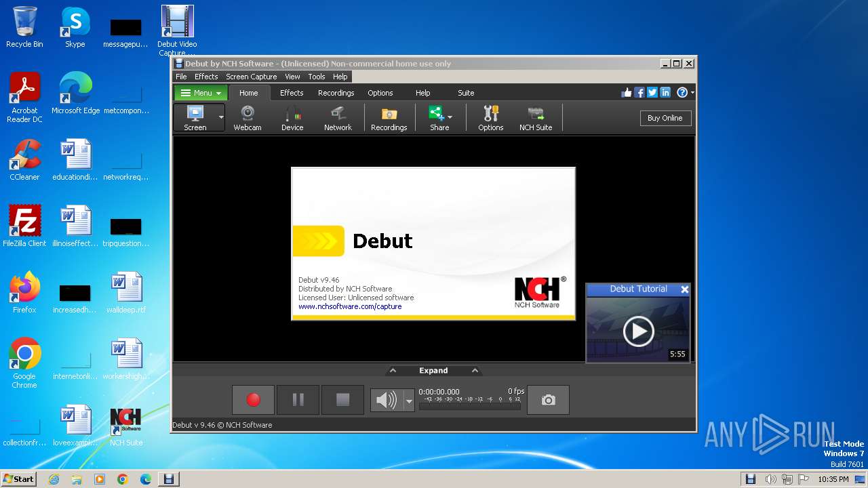The width and height of the screenshot is (868, 488).
Task: Open Skype desktop shortcut
Action: point(75,27)
